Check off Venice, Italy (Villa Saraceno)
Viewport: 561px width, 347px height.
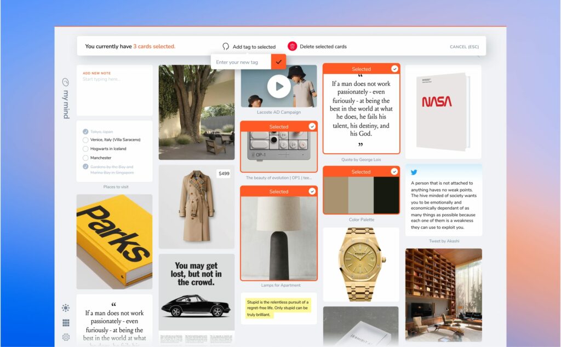(85, 140)
